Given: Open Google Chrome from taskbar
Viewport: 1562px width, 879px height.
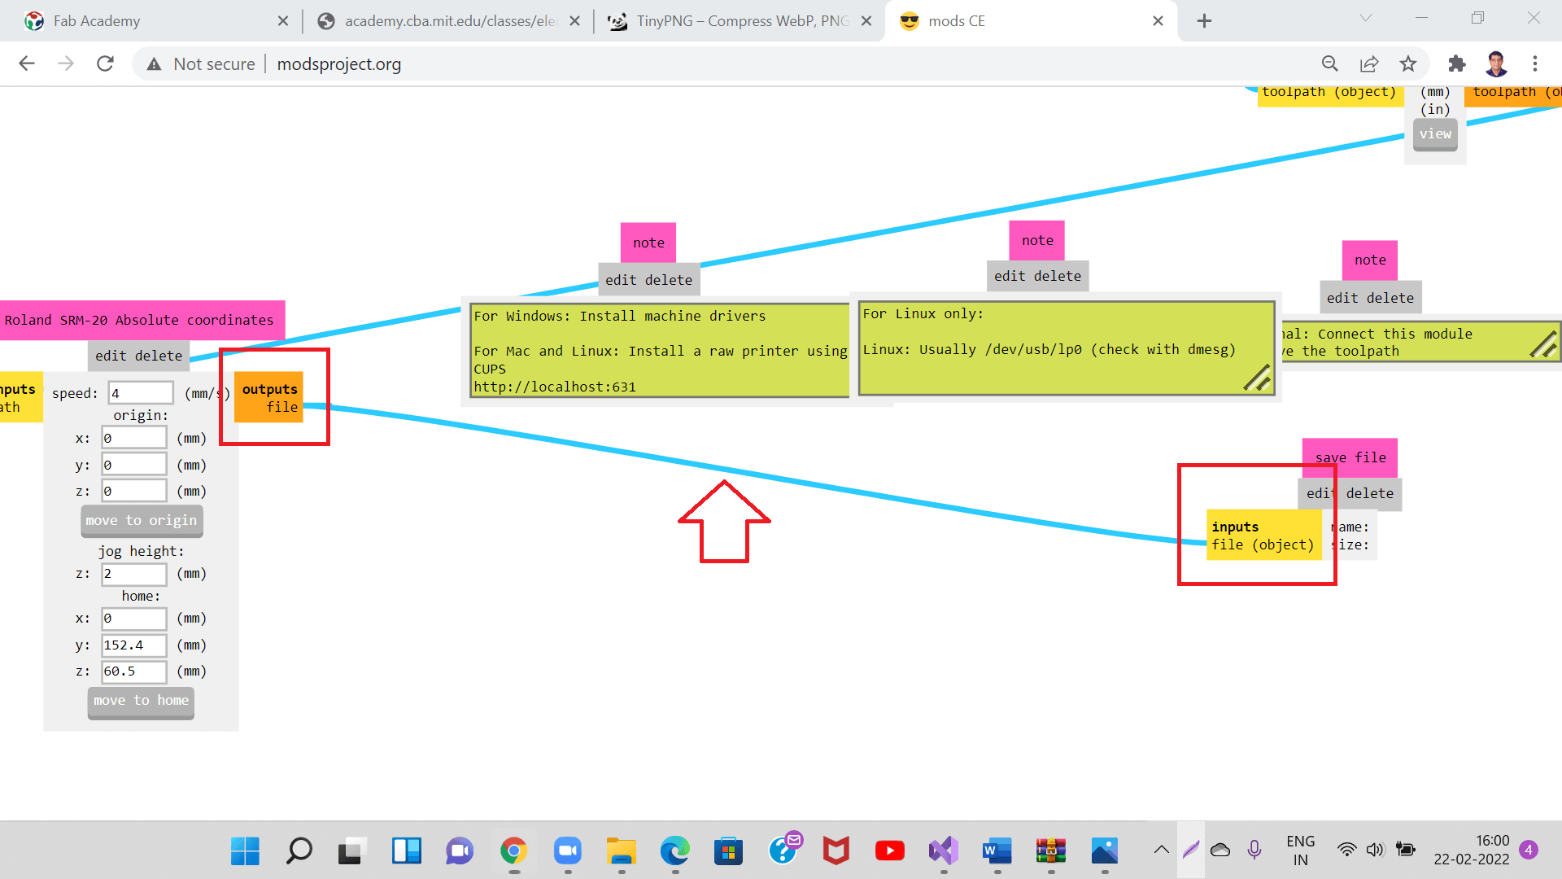Looking at the screenshot, I should point(513,851).
